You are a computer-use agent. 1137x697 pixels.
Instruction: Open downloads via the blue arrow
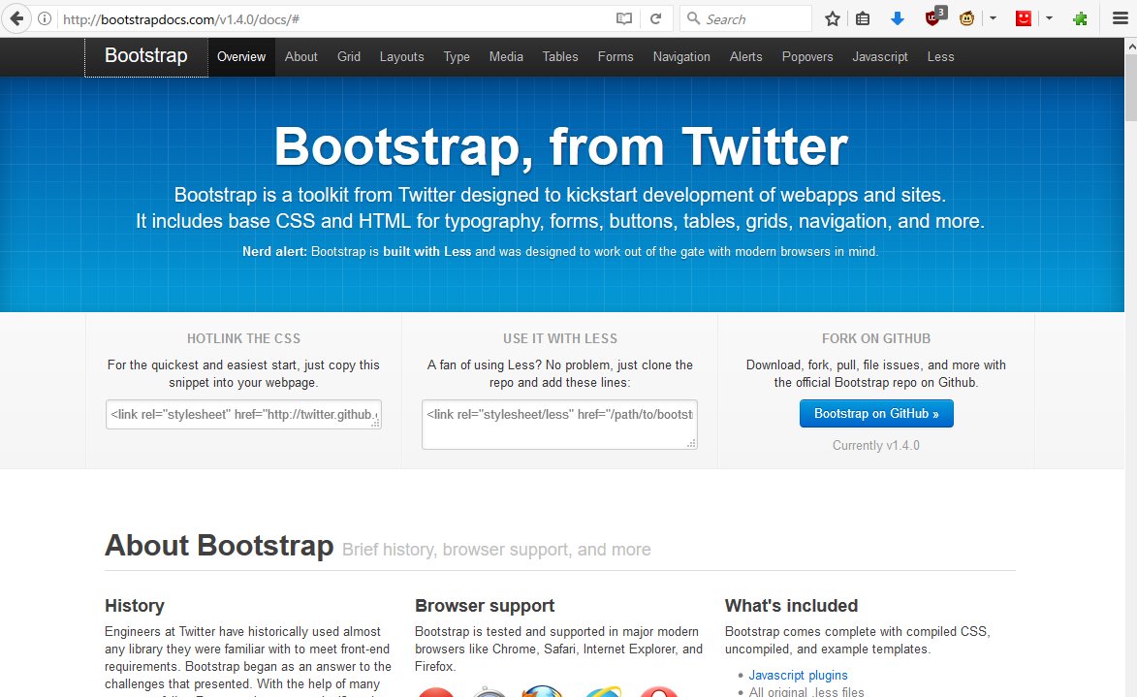point(897,18)
